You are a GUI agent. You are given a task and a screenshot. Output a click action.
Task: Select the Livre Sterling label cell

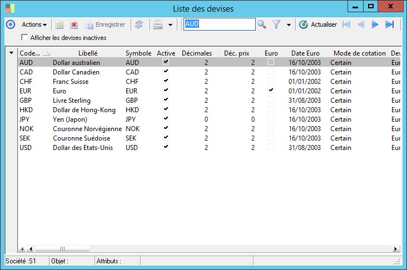[72, 101]
